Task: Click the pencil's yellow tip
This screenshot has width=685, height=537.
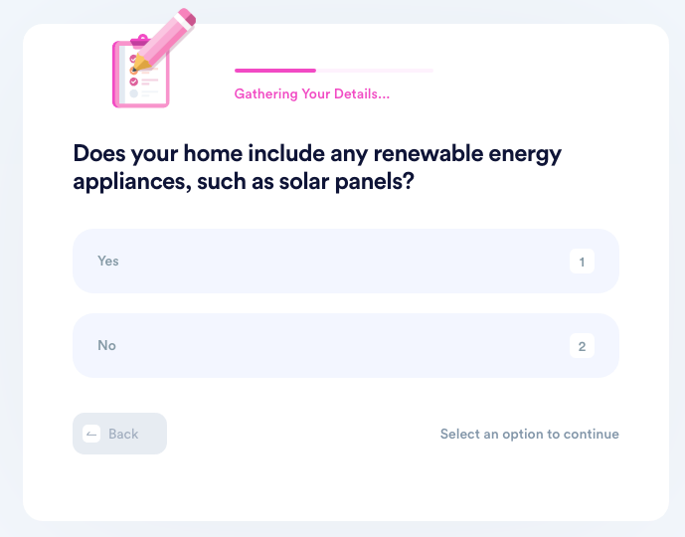Action: click(x=139, y=64)
